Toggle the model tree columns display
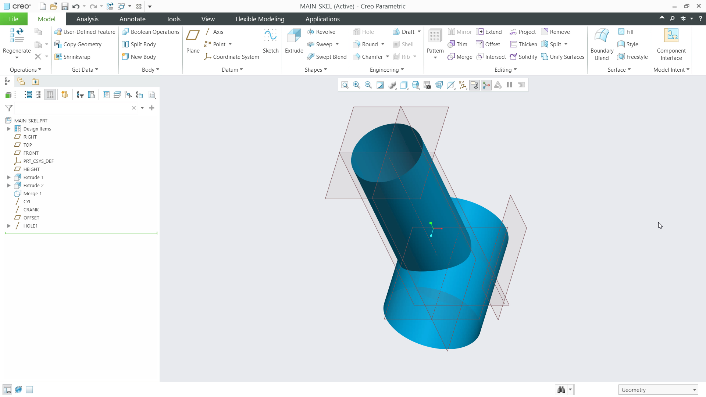This screenshot has height=397, width=706. (50, 95)
